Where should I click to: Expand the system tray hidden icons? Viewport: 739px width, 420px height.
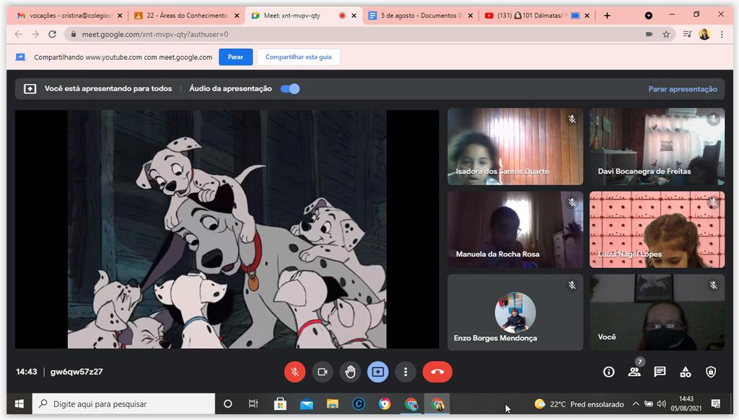click(635, 403)
